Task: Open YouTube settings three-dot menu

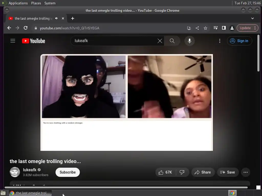Action: point(220,41)
